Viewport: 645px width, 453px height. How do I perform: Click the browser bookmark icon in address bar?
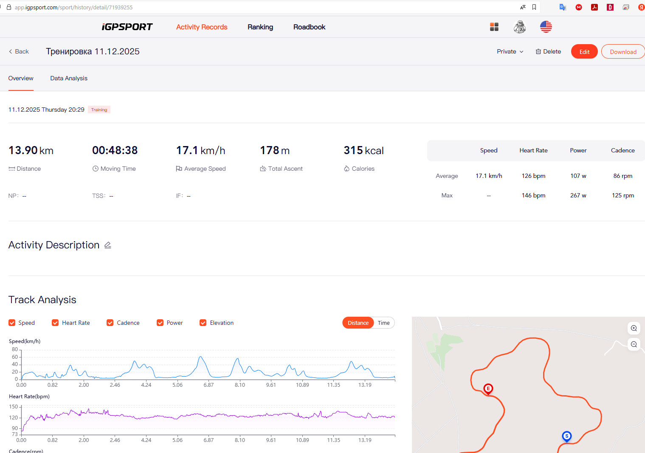coord(534,7)
